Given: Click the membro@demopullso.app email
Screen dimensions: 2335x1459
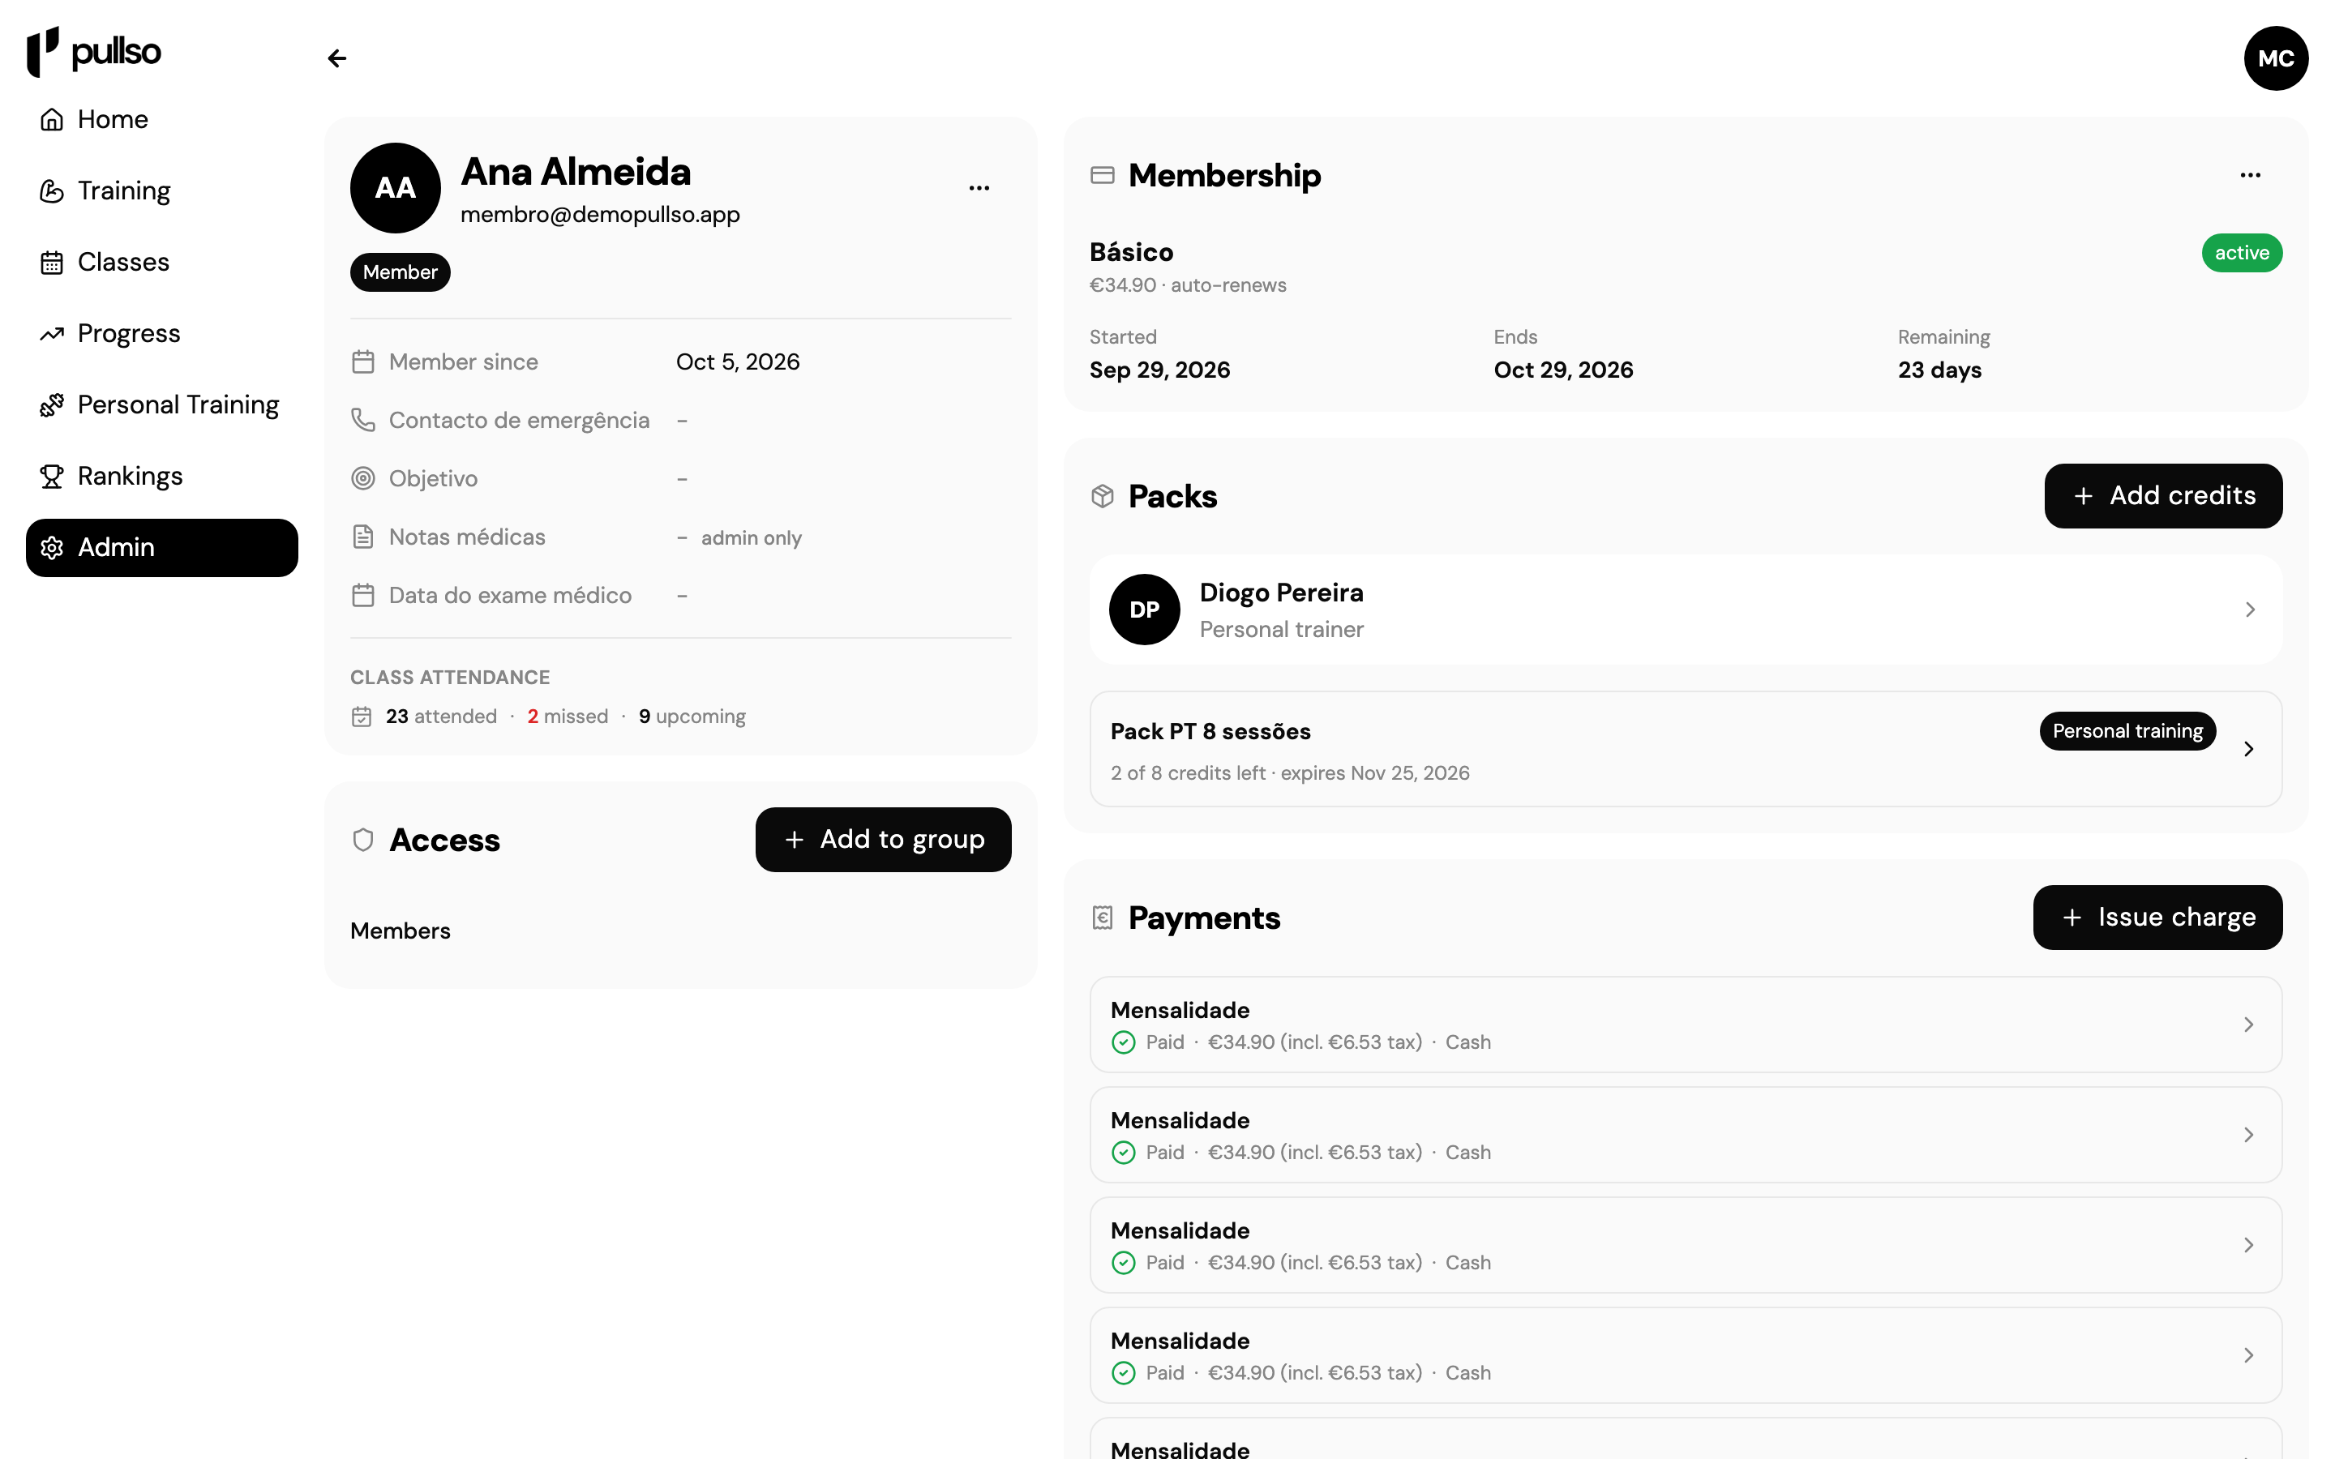Looking at the screenshot, I should (600, 215).
